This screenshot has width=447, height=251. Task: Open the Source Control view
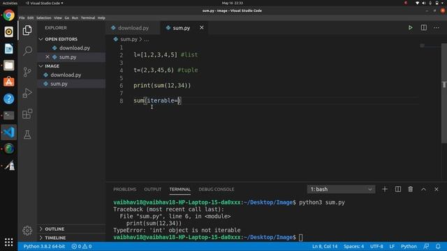[x=27, y=72]
